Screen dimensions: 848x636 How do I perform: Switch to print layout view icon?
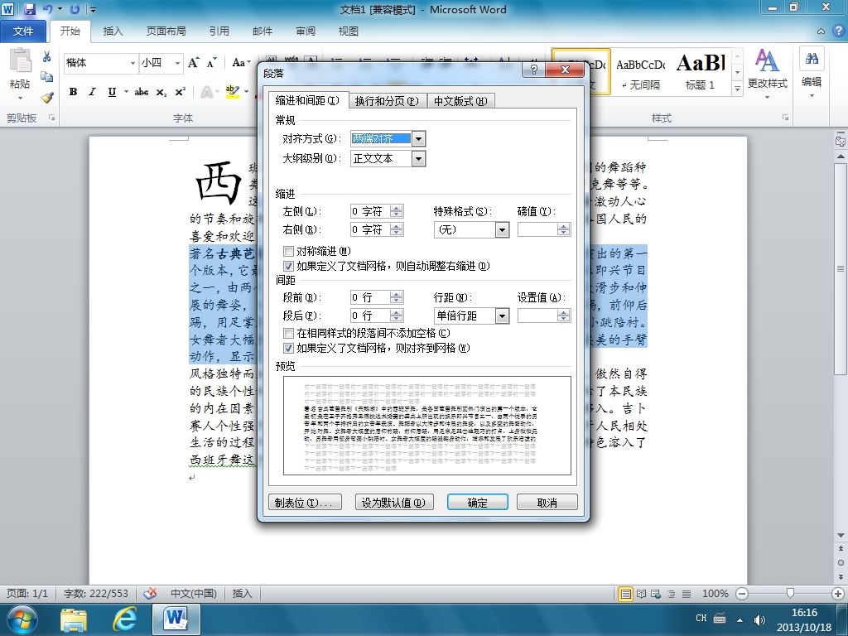tap(626, 594)
